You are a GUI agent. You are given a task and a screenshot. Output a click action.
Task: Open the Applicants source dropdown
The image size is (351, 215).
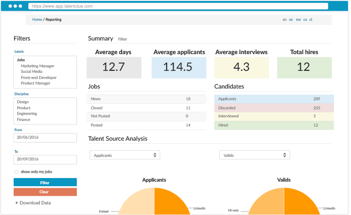pyautogui.click(x=125, y=155)
